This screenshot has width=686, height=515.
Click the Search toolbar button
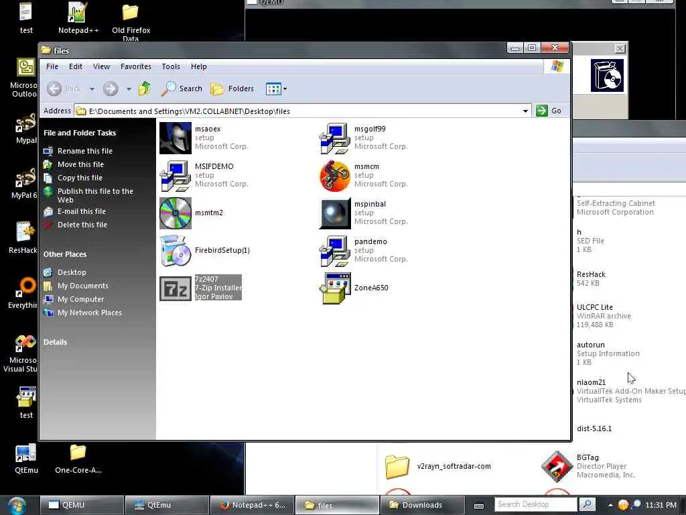[182, 89]
